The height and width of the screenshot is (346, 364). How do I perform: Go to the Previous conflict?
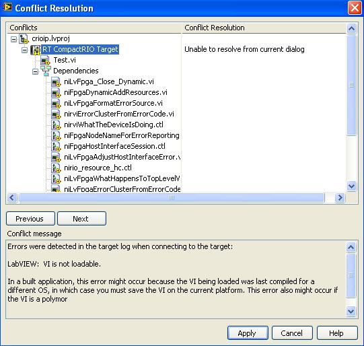click(x=30, y=219)
